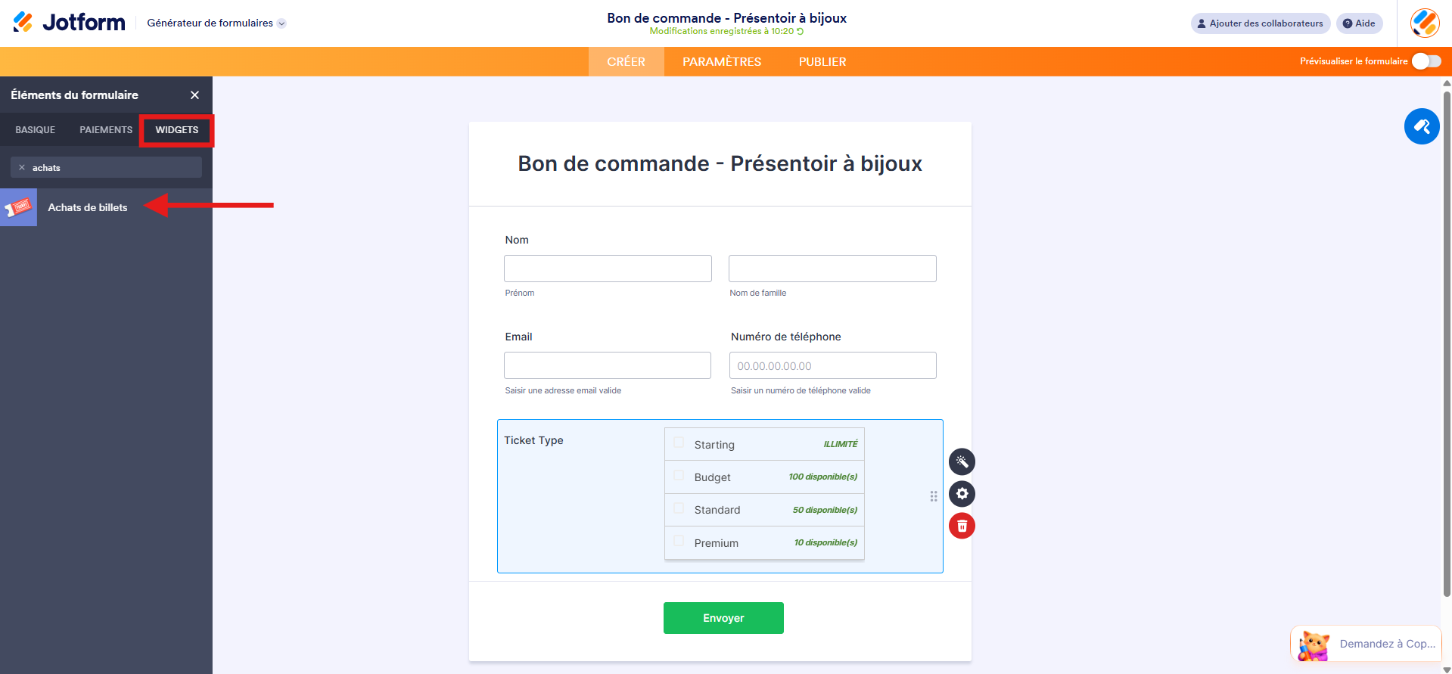Switch to the CRÉER tab
1452x674 pixels.
pos(627,61)
